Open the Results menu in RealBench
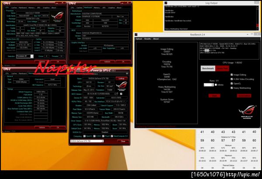The width and height of the screenshot is (262, 179). click(148, 39)
